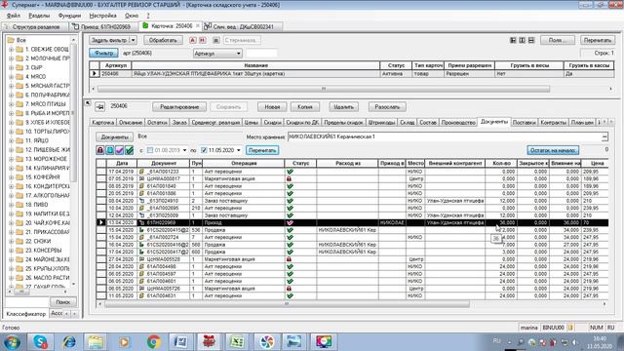The height and width of the screenshot is (351, 624).
Task: Click the blue Фильтр button
Action: [104, 54]
